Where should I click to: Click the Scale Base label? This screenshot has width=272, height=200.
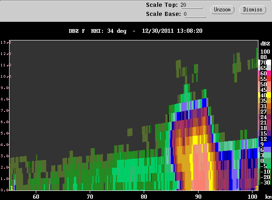tap(164, 14)
